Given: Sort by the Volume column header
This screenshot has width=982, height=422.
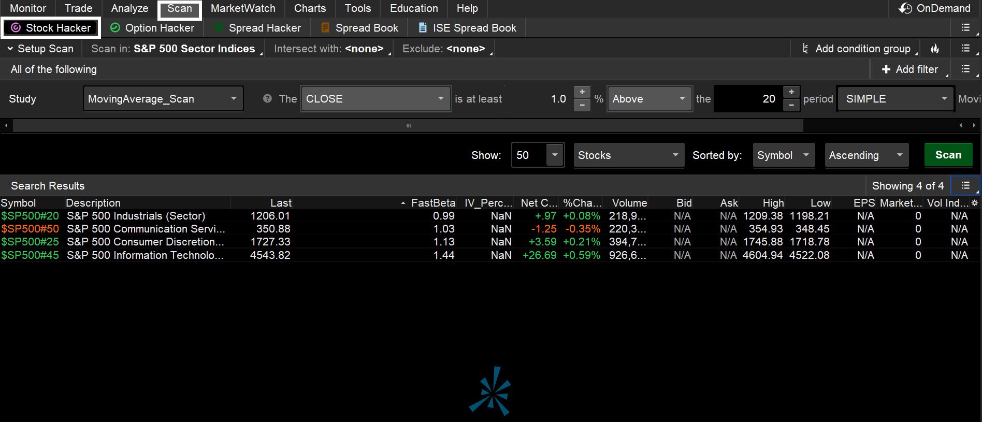Looking at the screenshot, I should tap(629, 203).
